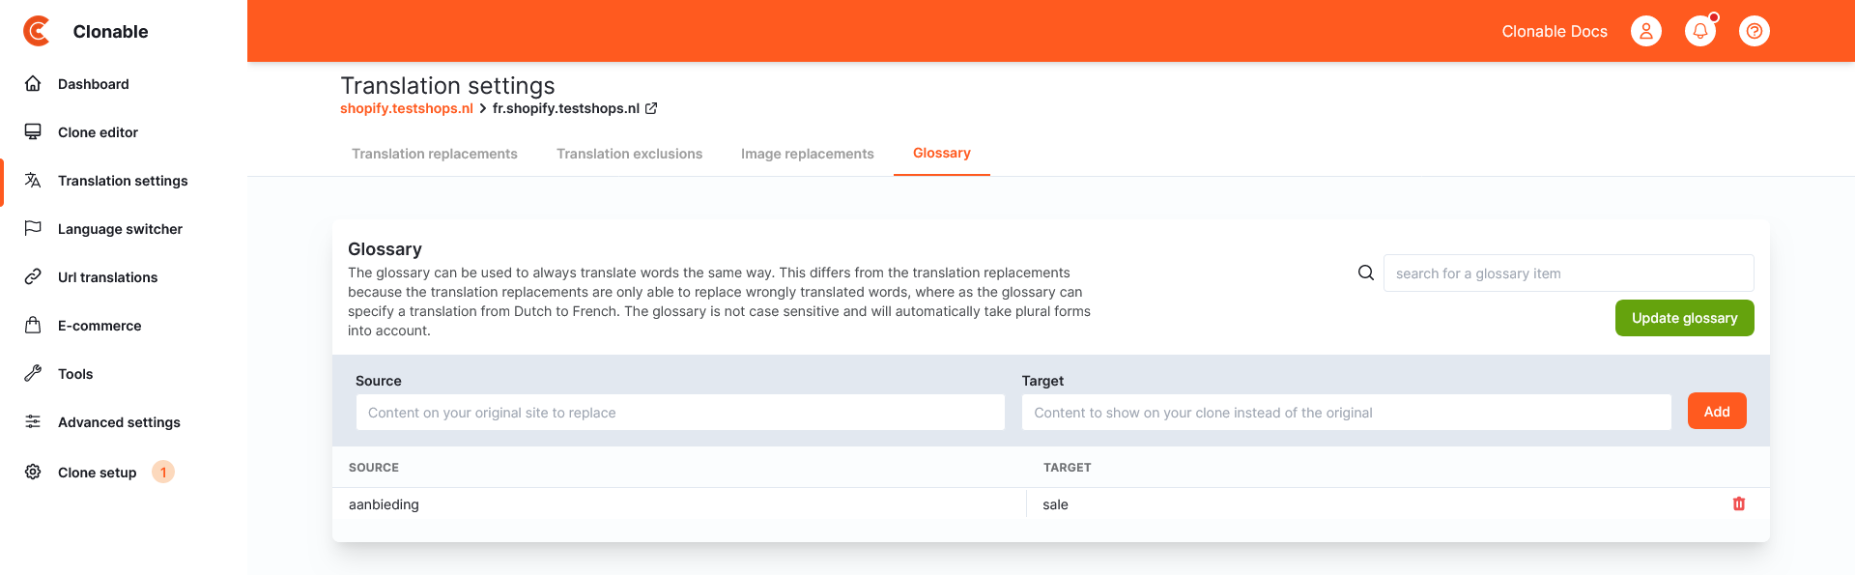
Task: Select the Image replacements tab
Action: point(807,154)
